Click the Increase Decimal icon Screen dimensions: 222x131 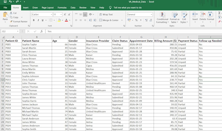pos(146,20)
